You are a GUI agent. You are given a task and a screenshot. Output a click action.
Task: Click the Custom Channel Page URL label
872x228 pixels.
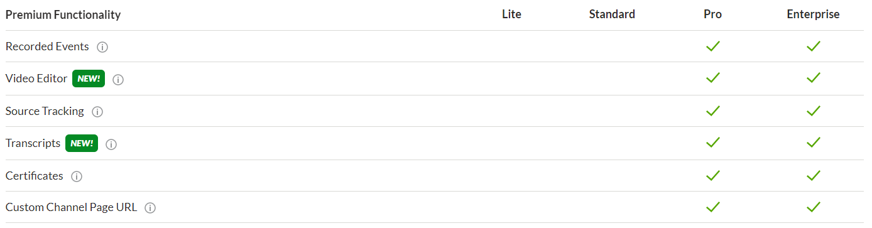(x=71, y=207)
